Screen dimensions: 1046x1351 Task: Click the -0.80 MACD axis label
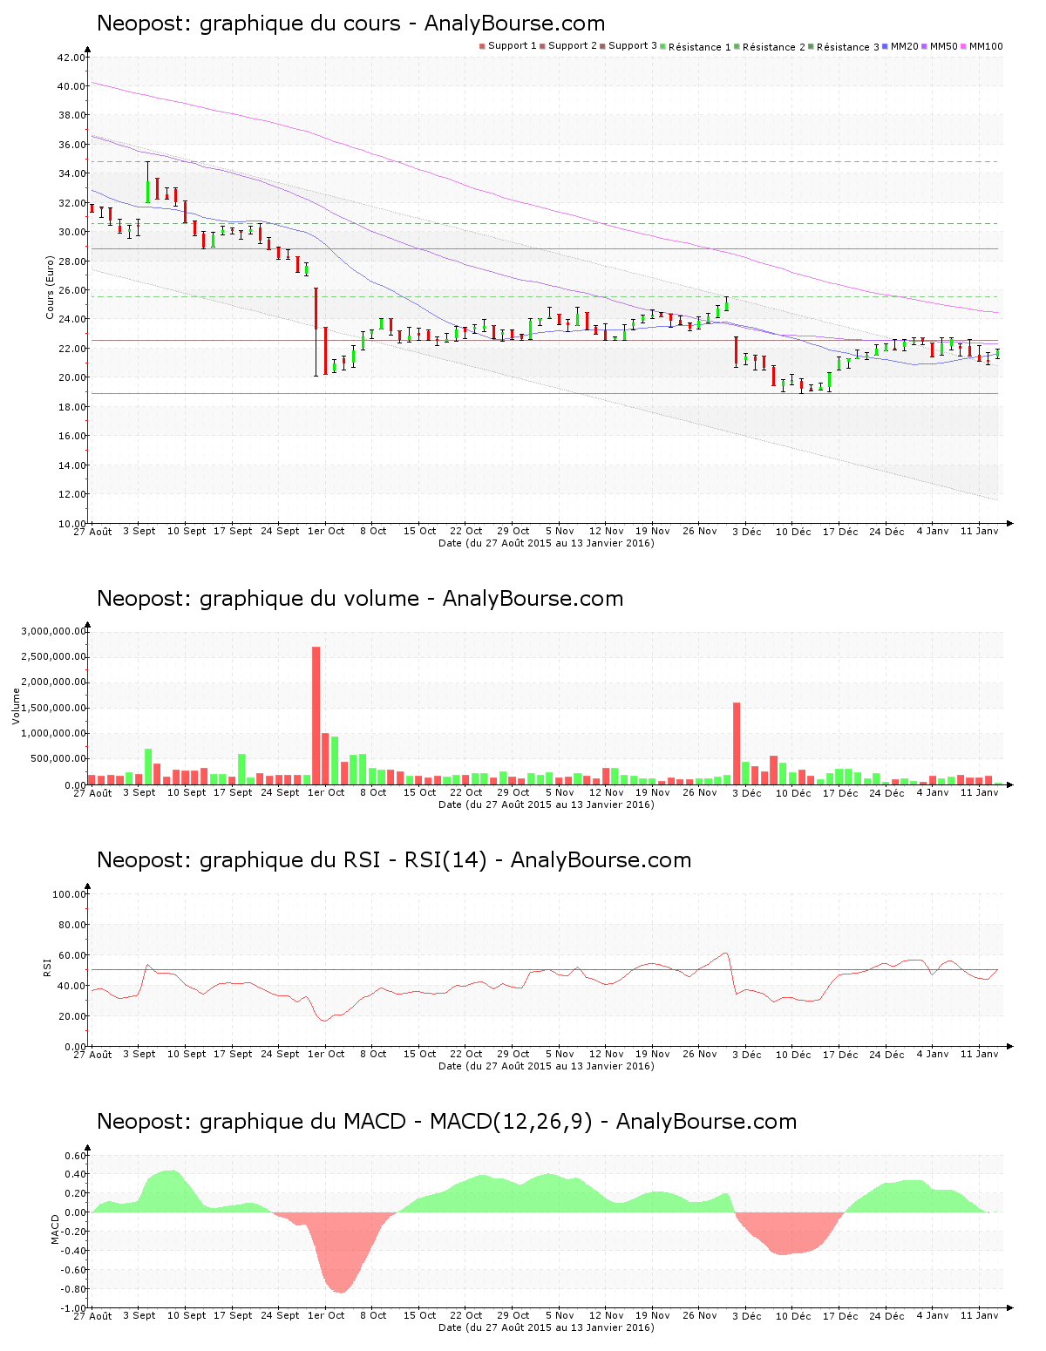72,1289
